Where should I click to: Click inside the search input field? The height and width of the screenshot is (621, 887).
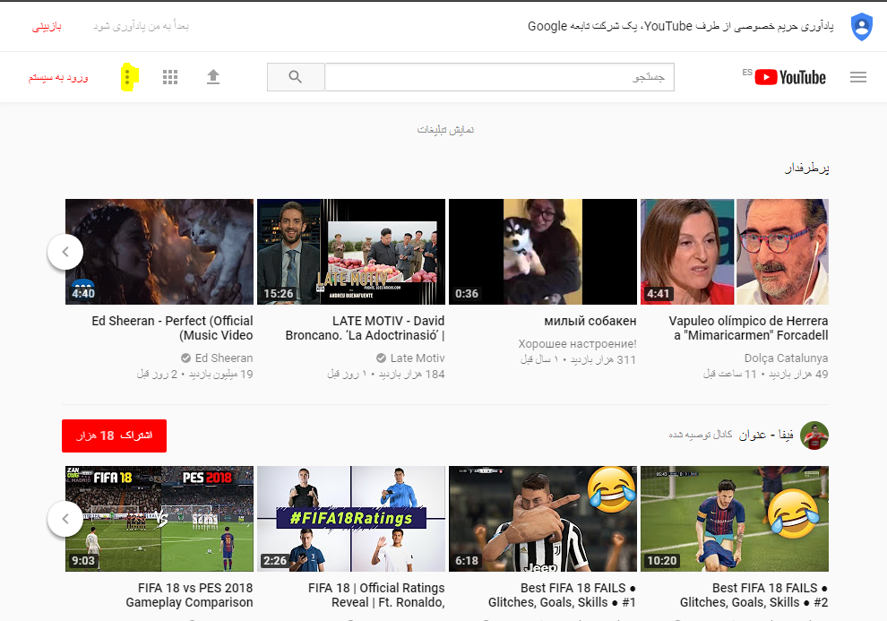tap(500, 77)
